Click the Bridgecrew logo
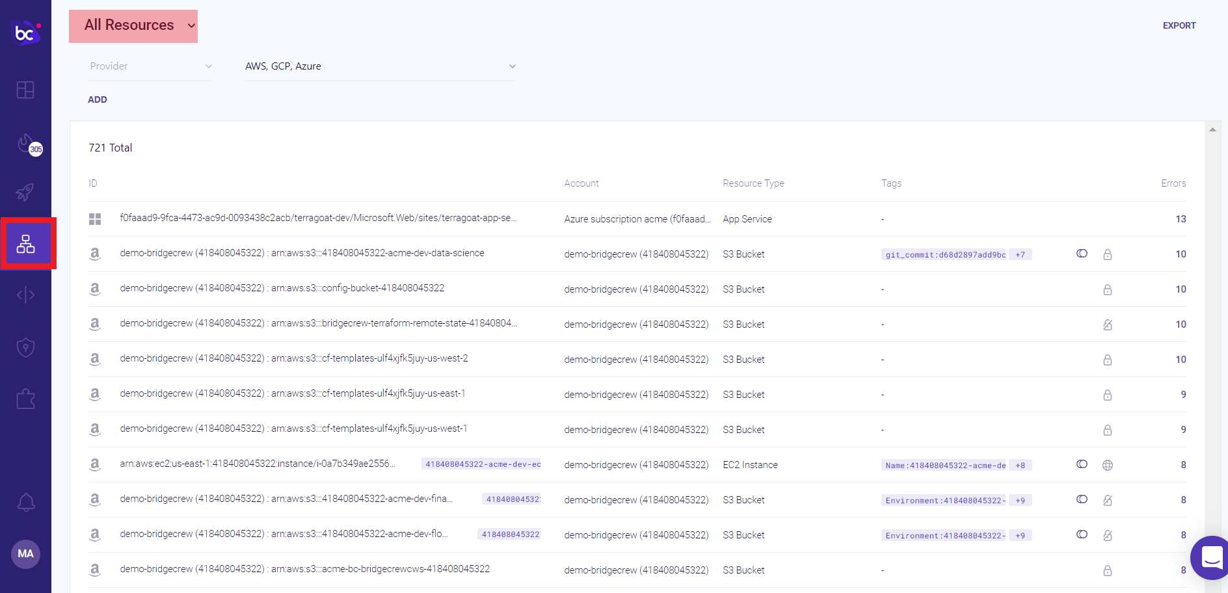This screenshot has height=593, width=1228. click(26, 32)
